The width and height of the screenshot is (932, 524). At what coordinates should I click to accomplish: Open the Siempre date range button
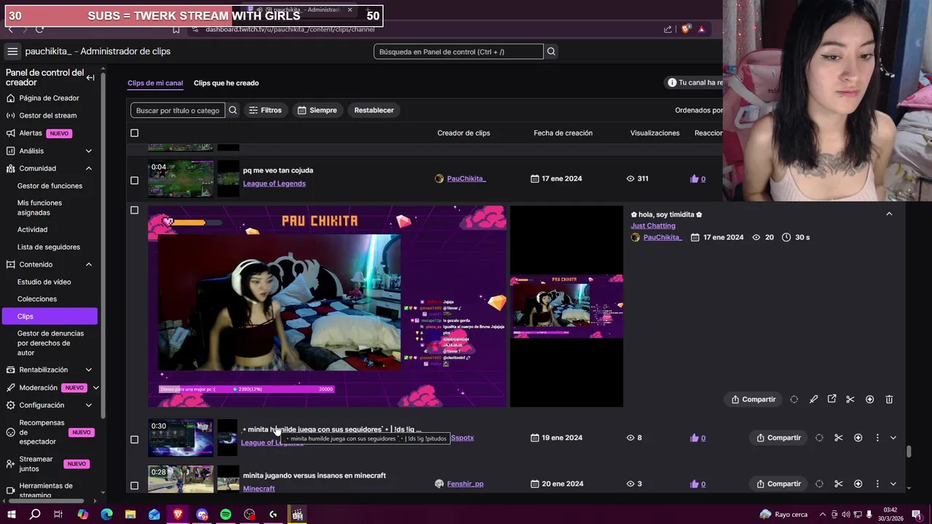pos(317,111)
